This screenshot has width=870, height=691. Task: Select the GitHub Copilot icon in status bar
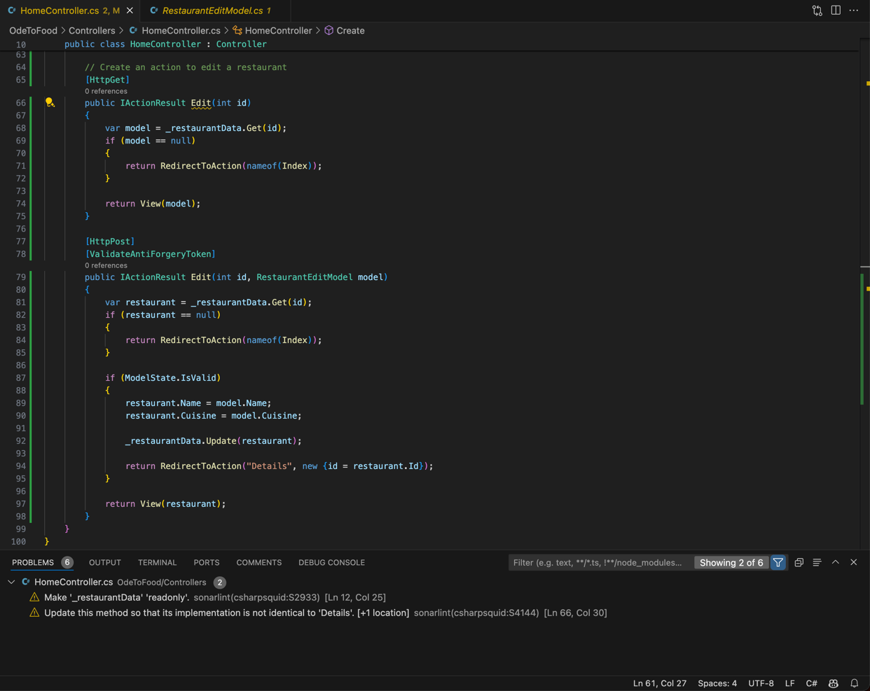[833, 683]
